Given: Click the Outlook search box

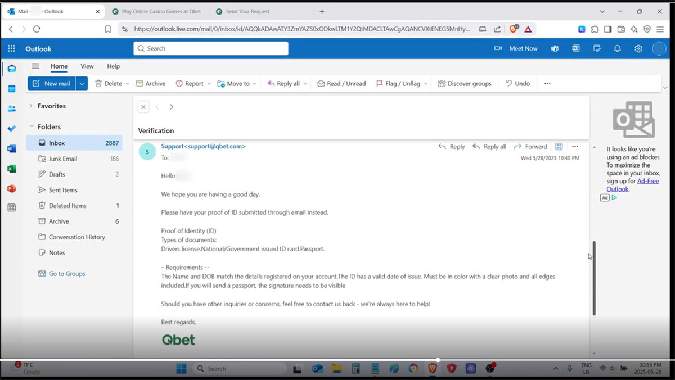Looking at the screenshot, I should 211,49.
